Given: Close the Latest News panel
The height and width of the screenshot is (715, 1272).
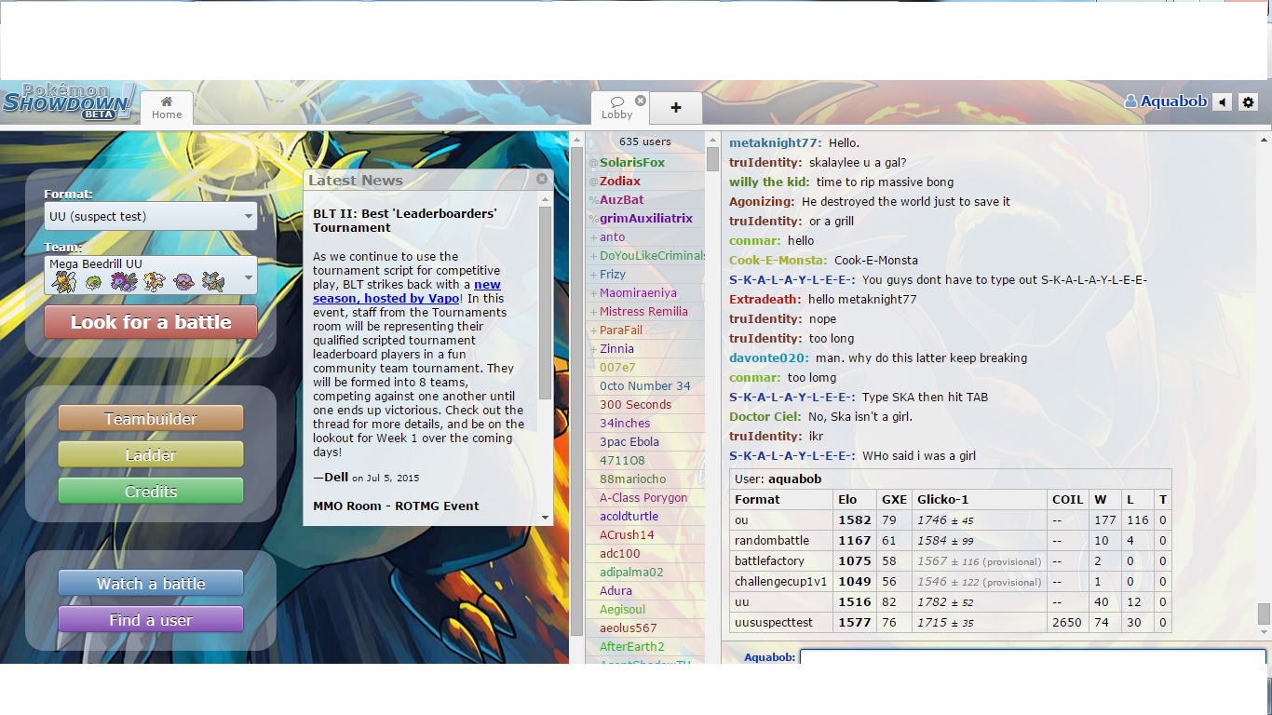Looking at the screenshot, I should tap(542, 179).
